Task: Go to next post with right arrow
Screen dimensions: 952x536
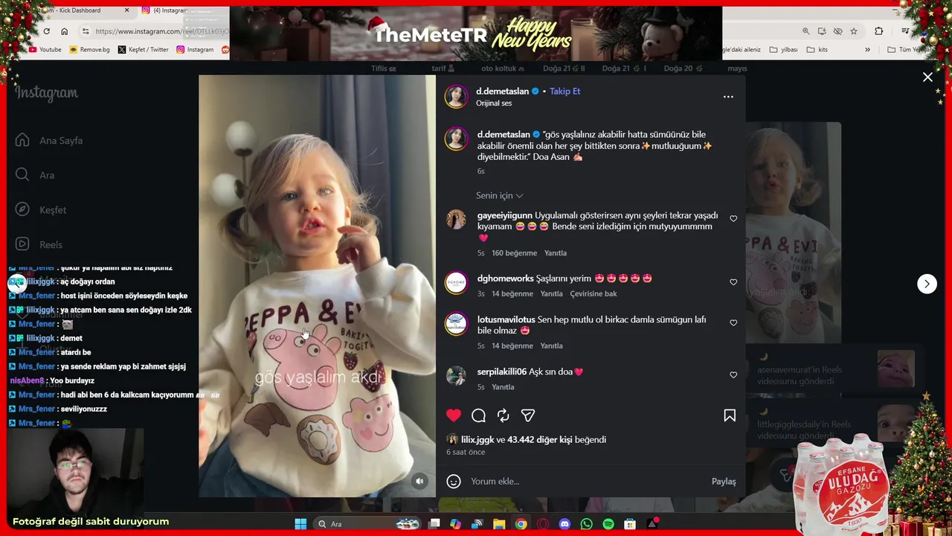Action: point(927,284)
